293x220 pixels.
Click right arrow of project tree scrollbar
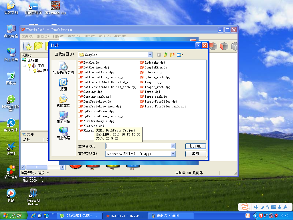coord(63,167)
